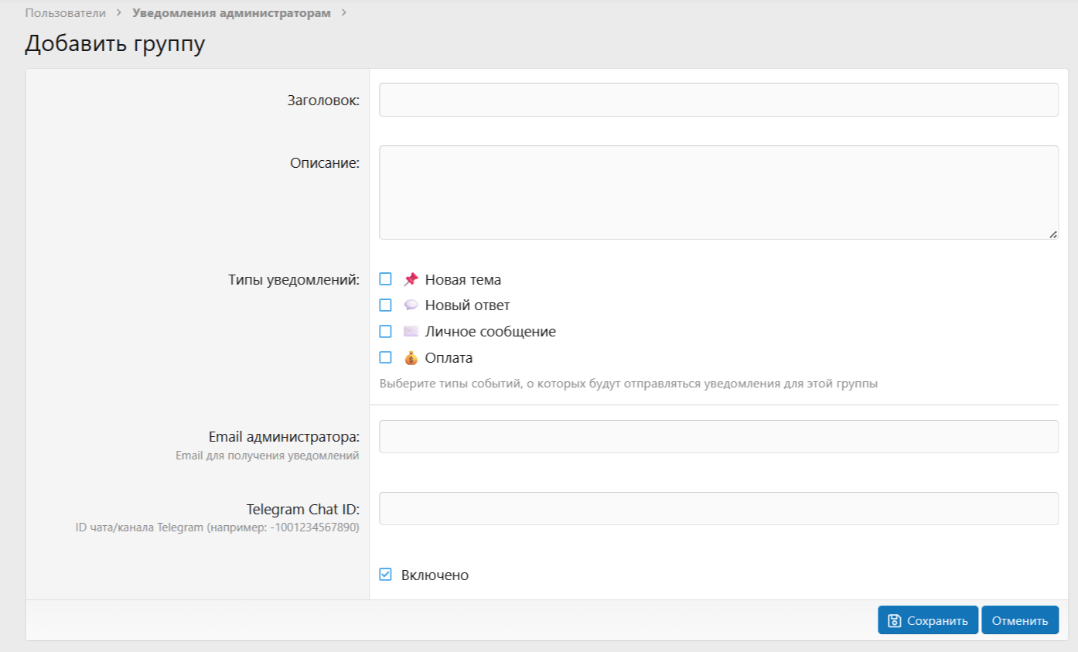The height and width of the screenshot is (652, 1078).
Task: Click the chevron after Уведомления администраторам
Action: point(343,13)
